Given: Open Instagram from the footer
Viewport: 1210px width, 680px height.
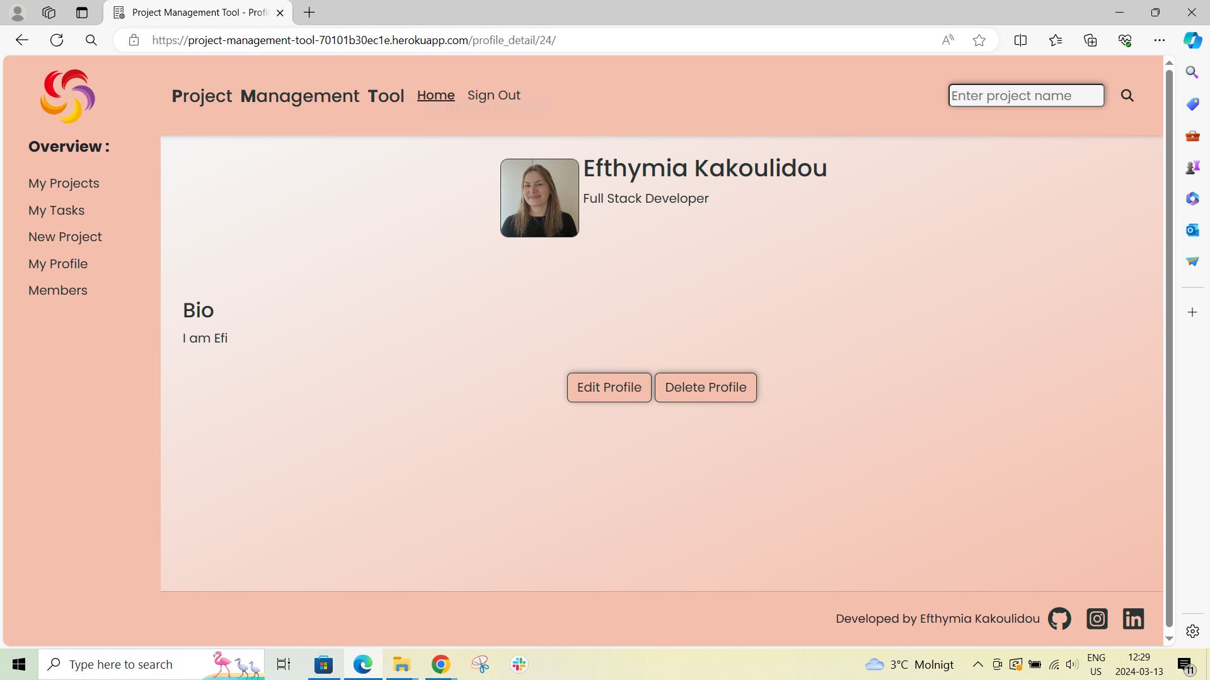Looking at the screenshot, I should click(x=1097, y=618).
